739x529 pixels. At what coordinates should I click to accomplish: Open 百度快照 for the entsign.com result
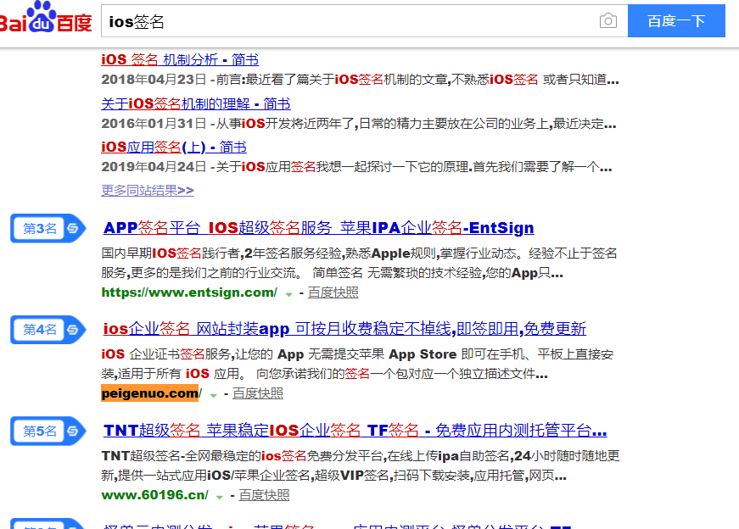(333, 292)
